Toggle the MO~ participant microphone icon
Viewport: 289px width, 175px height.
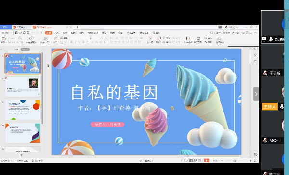click(x=265, y=140)
